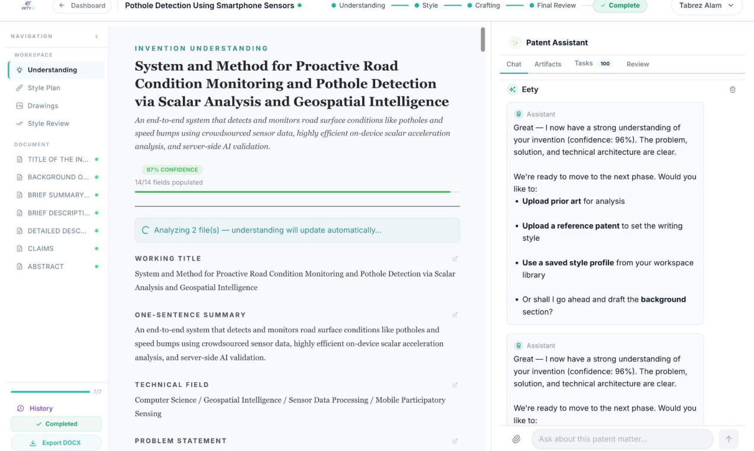Screen dimensions: 754x451
Task: Select the Review tab in Patent Assistant
Action: tap(638, 64)
